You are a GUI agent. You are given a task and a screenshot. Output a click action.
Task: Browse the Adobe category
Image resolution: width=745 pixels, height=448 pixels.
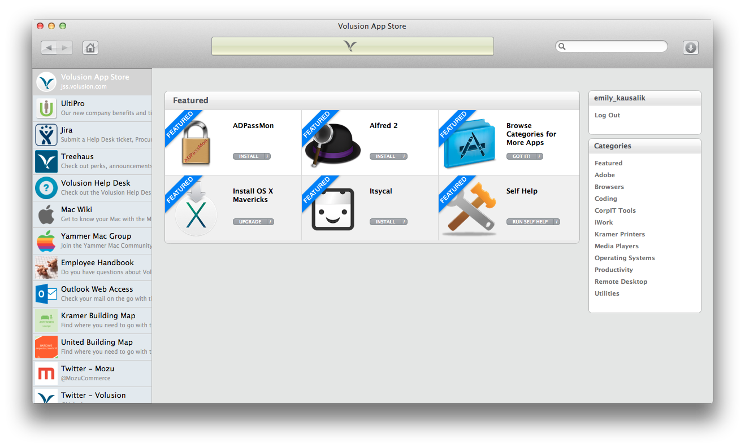605,175
